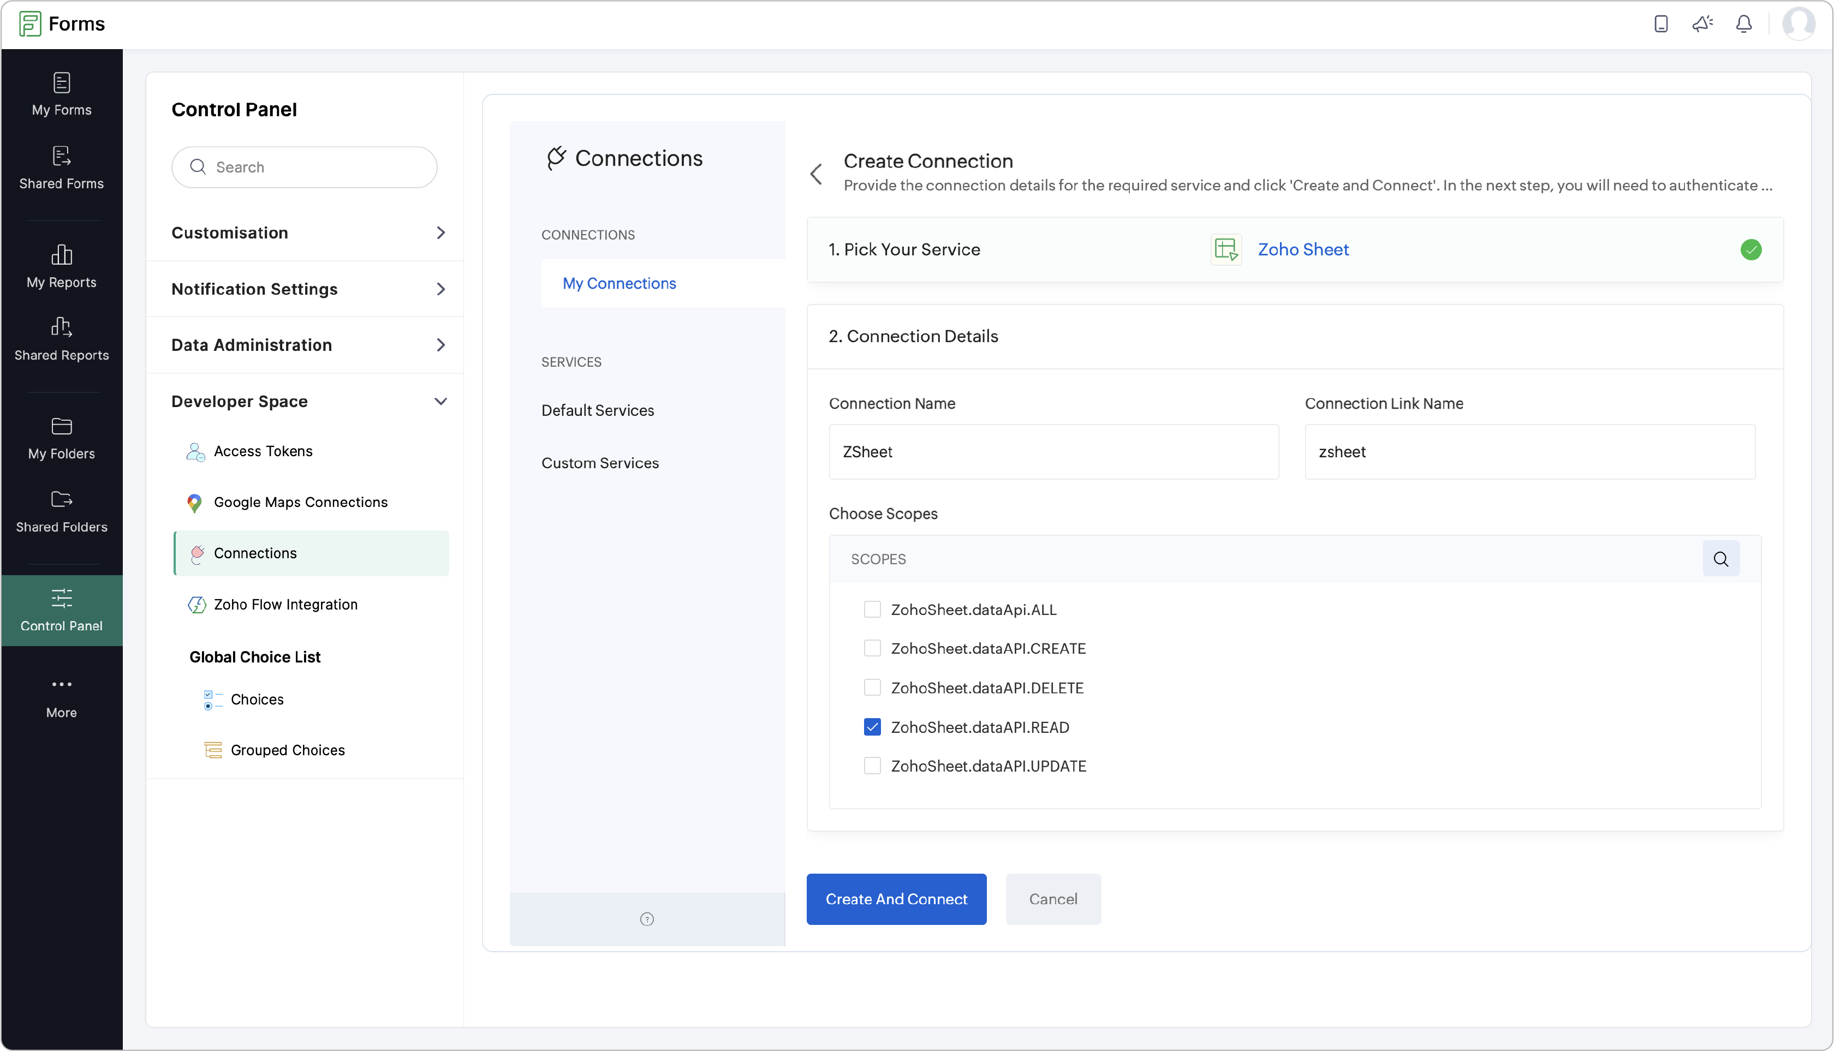Open My Reports from the sidebar
The width and height of the screenshot is (1834, 1051).
61,266
